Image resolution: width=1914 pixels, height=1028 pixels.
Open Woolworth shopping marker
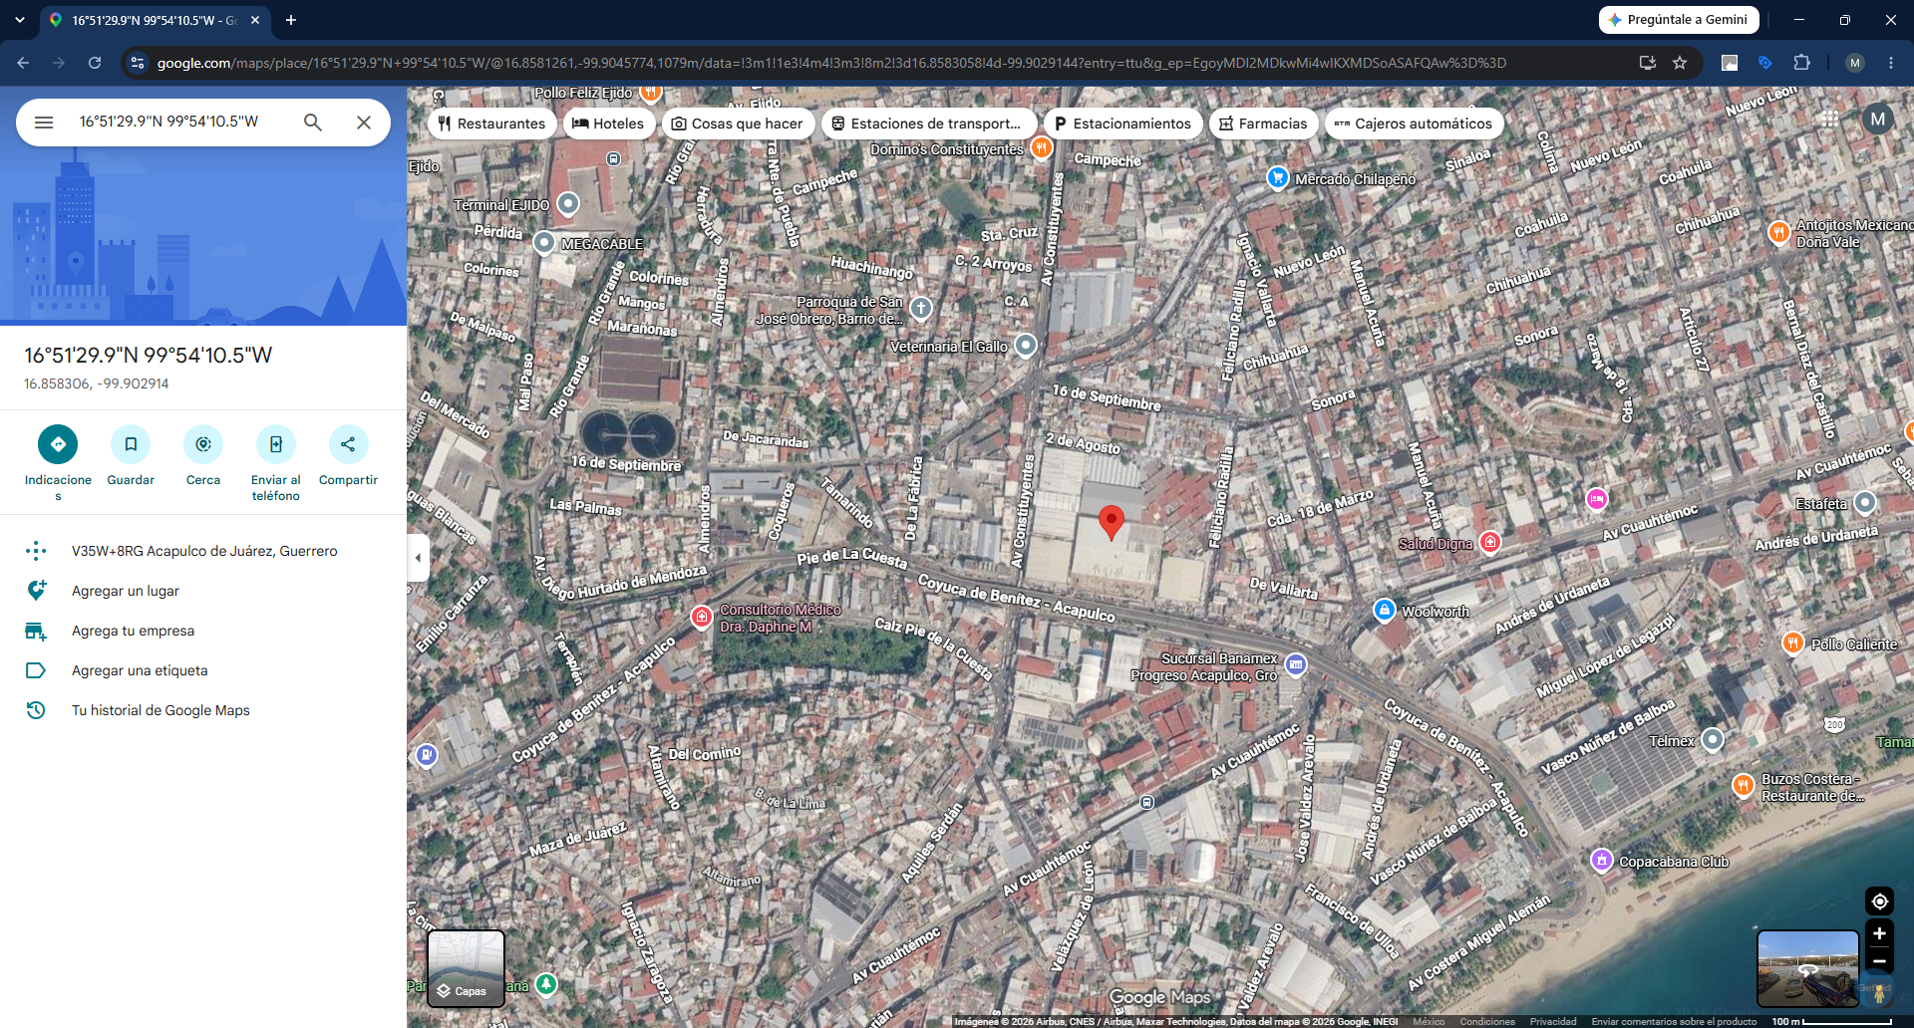(1384, 610)
